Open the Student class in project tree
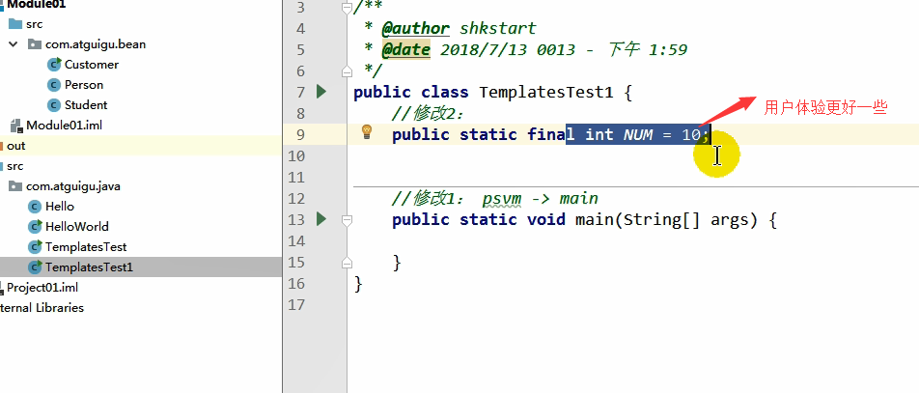Image resolution: width=919 pixels, height=393 pixels. pyautogui.click(x=86, y=105)
